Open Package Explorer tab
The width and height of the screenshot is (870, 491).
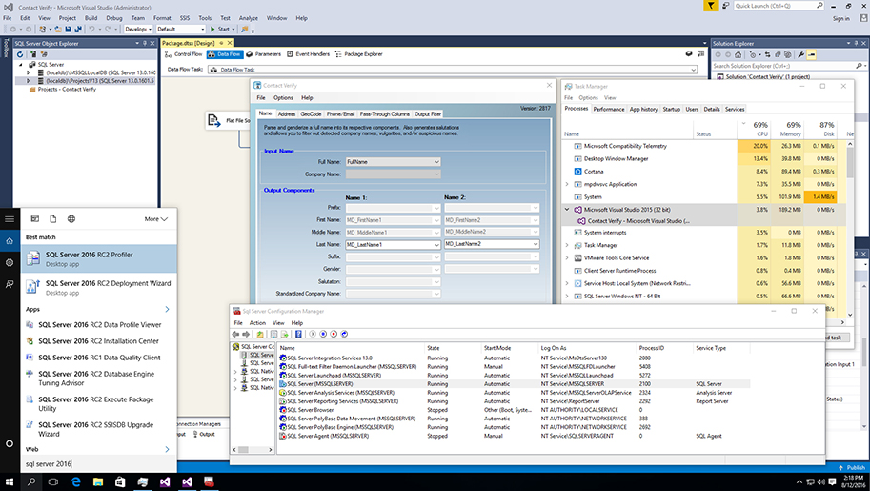pos(358,54)
